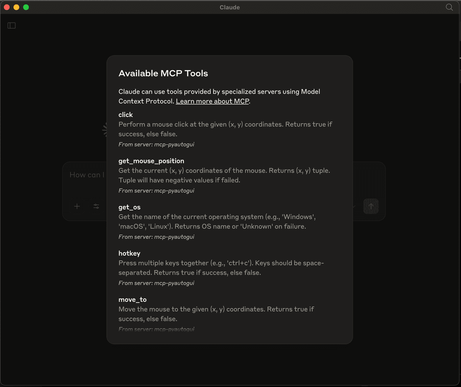Select the 'click' tool name
The height and width of the screenshot is (387, 461).
[126, 115]
